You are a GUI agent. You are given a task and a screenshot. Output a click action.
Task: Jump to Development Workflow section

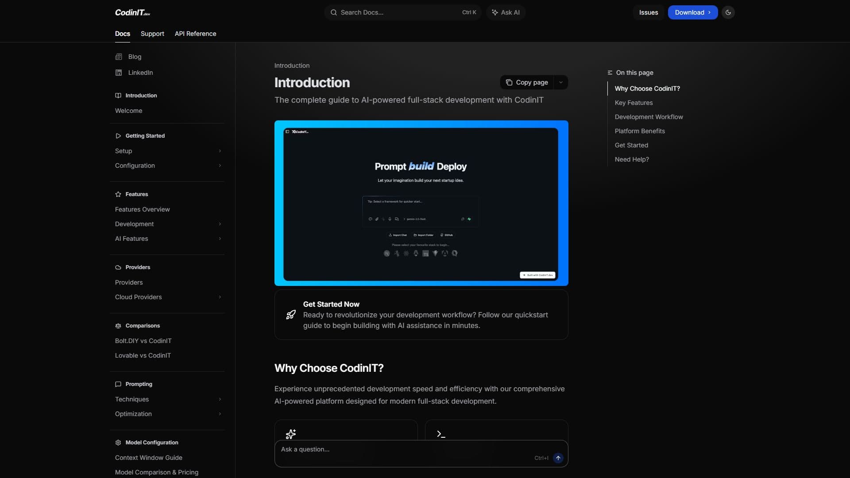(649, 117)
